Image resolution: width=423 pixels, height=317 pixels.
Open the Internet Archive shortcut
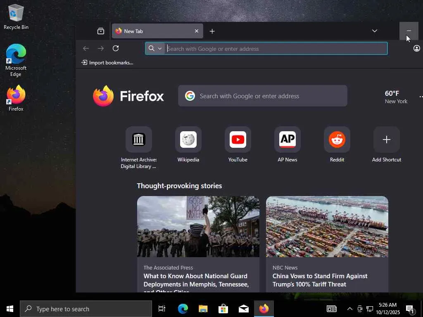(139, 148)
